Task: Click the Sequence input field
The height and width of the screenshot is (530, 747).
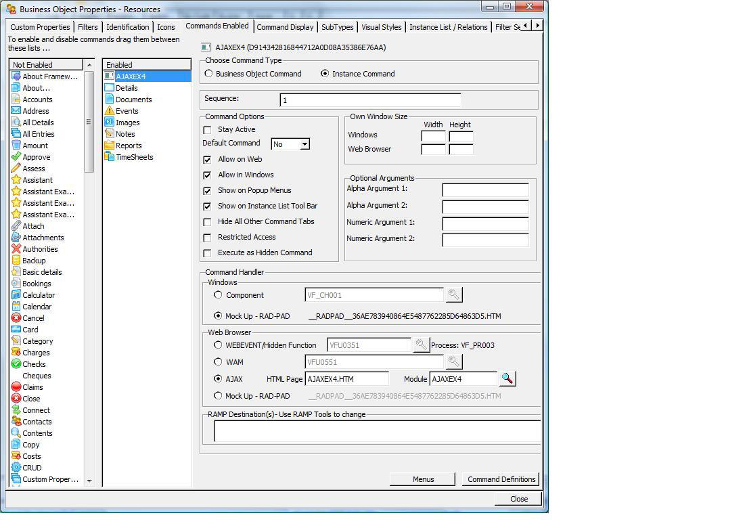Action: click(x=371, y=100)
